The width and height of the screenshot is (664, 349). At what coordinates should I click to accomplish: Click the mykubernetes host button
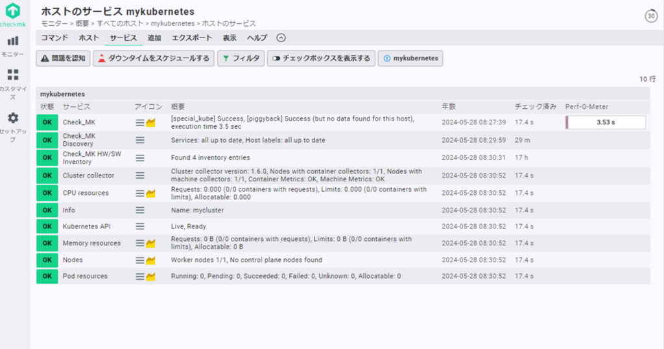[410, 58]
